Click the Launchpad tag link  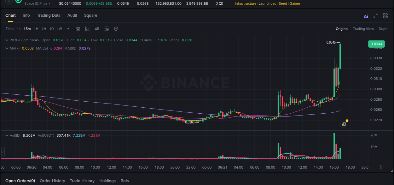(268, 3)
